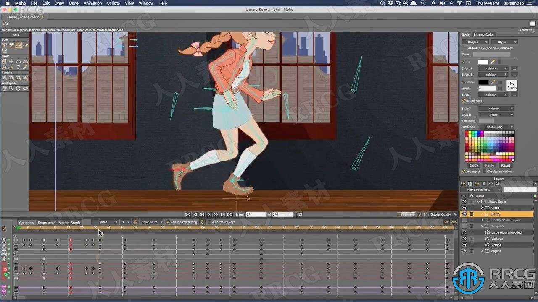Select the first Camera tool

4,78
